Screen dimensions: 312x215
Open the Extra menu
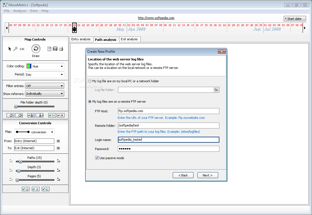tap(34, 11)
